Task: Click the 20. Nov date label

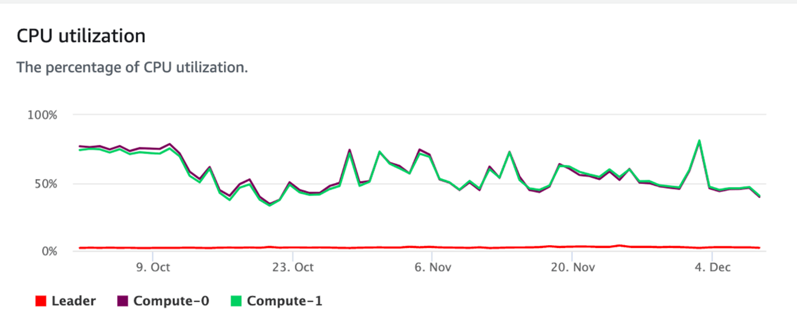Action: coord(572,268)
